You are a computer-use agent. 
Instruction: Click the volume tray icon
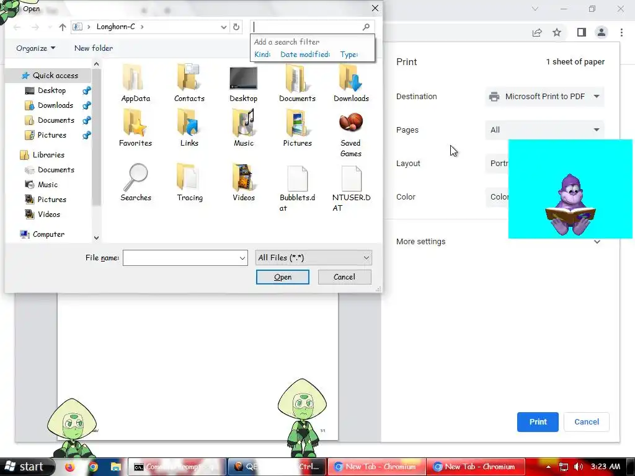click(x=579, y=467)
